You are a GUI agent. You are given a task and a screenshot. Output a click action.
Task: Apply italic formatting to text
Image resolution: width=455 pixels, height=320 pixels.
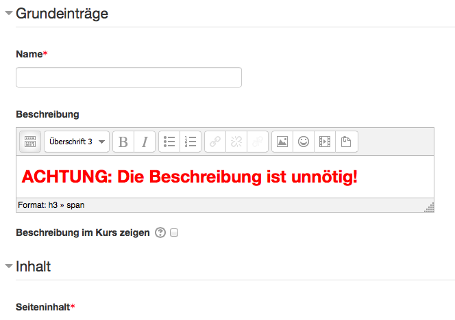[145, 142]
